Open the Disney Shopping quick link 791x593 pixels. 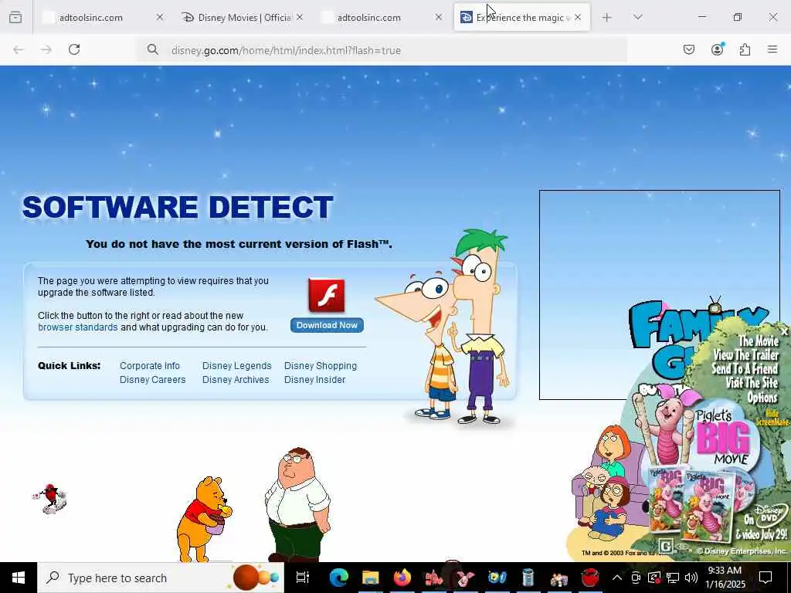coord(321,365)
